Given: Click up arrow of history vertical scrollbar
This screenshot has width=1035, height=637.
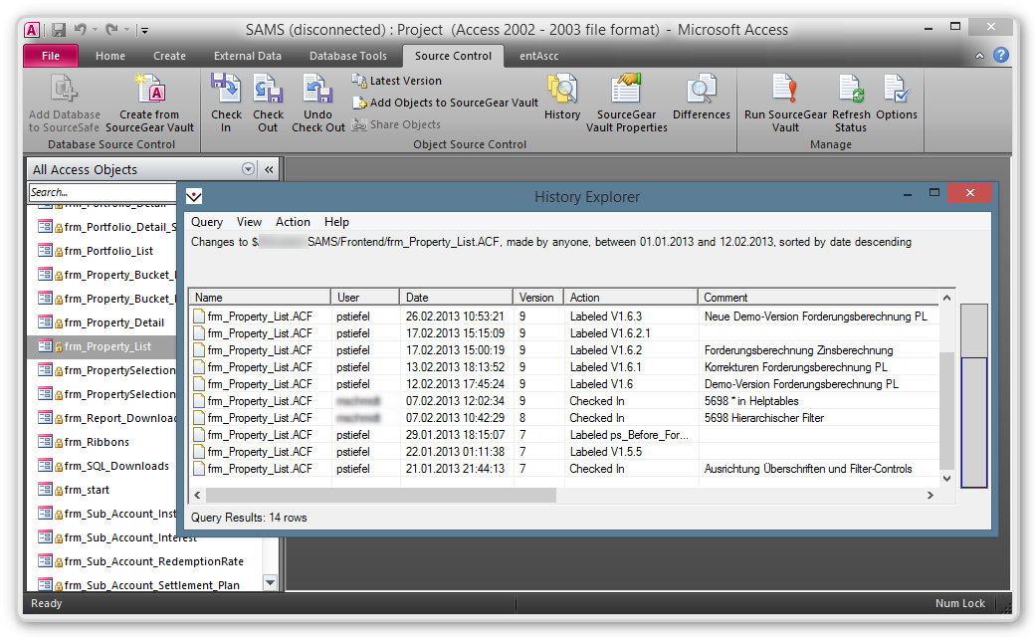Looking at the screenshot, I should 946,298.
